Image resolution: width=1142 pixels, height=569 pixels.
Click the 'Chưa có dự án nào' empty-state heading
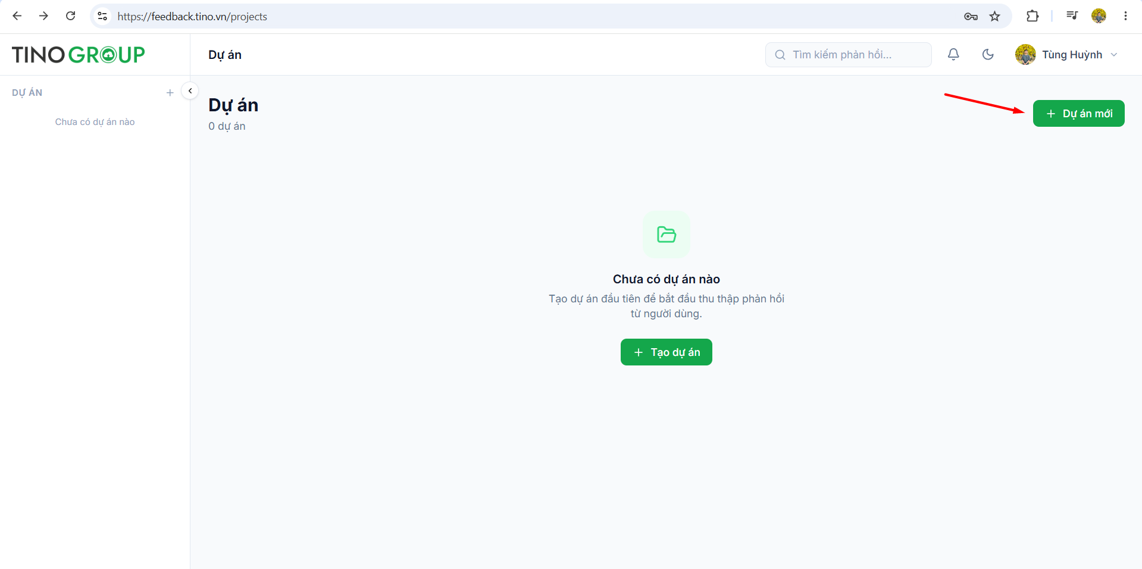click(x=667, y=279)
